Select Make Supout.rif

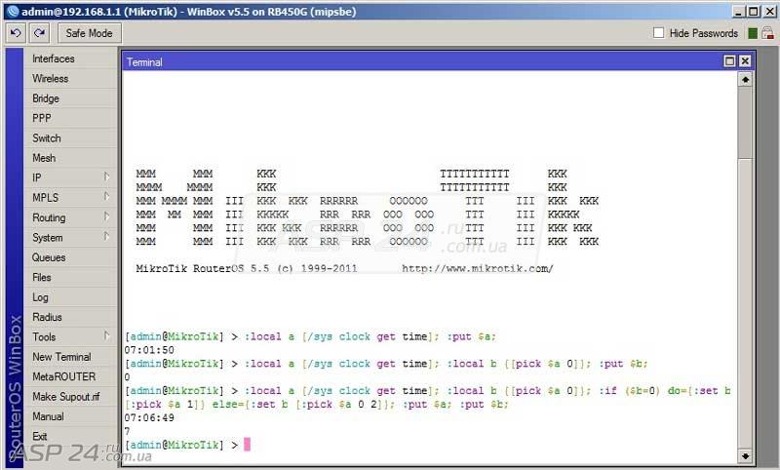coord(70,397)
